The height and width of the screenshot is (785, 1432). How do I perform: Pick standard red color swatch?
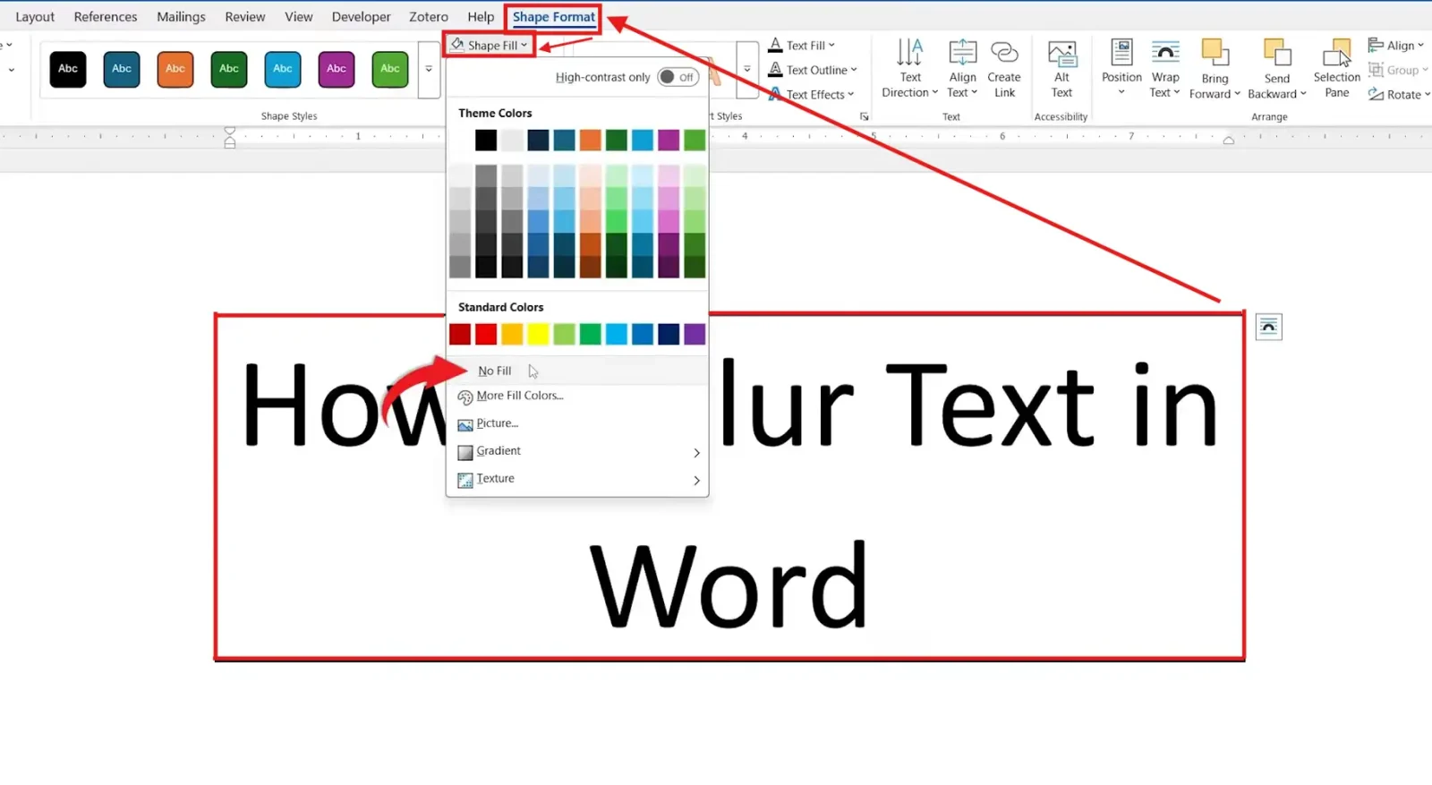(486, 334)
